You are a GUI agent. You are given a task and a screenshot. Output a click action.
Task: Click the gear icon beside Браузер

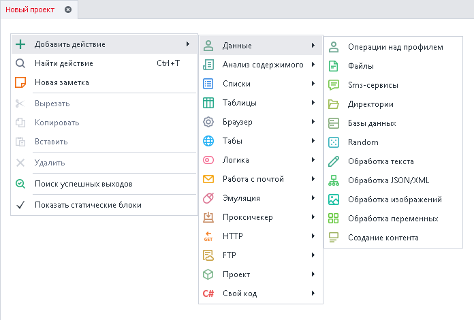click(x=208, y=122)
